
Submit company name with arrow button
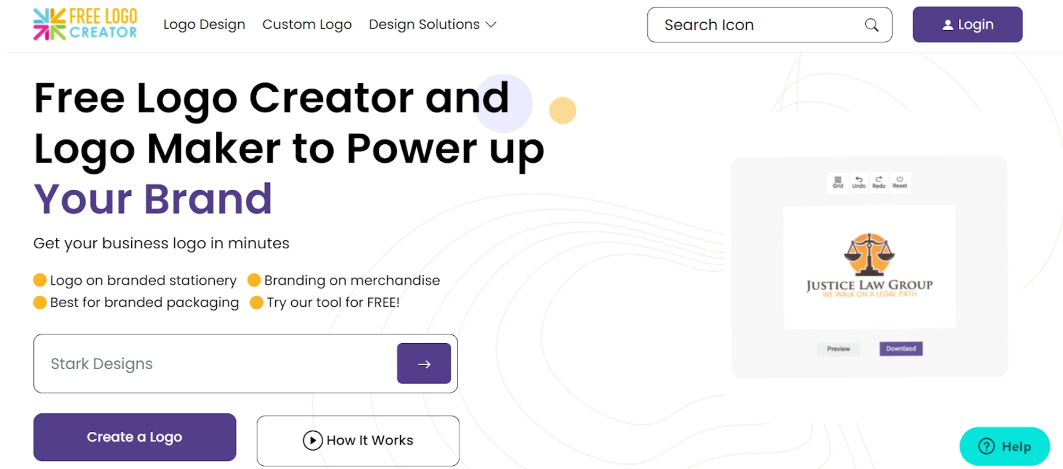pyautogui.click(x=424, y=363)
